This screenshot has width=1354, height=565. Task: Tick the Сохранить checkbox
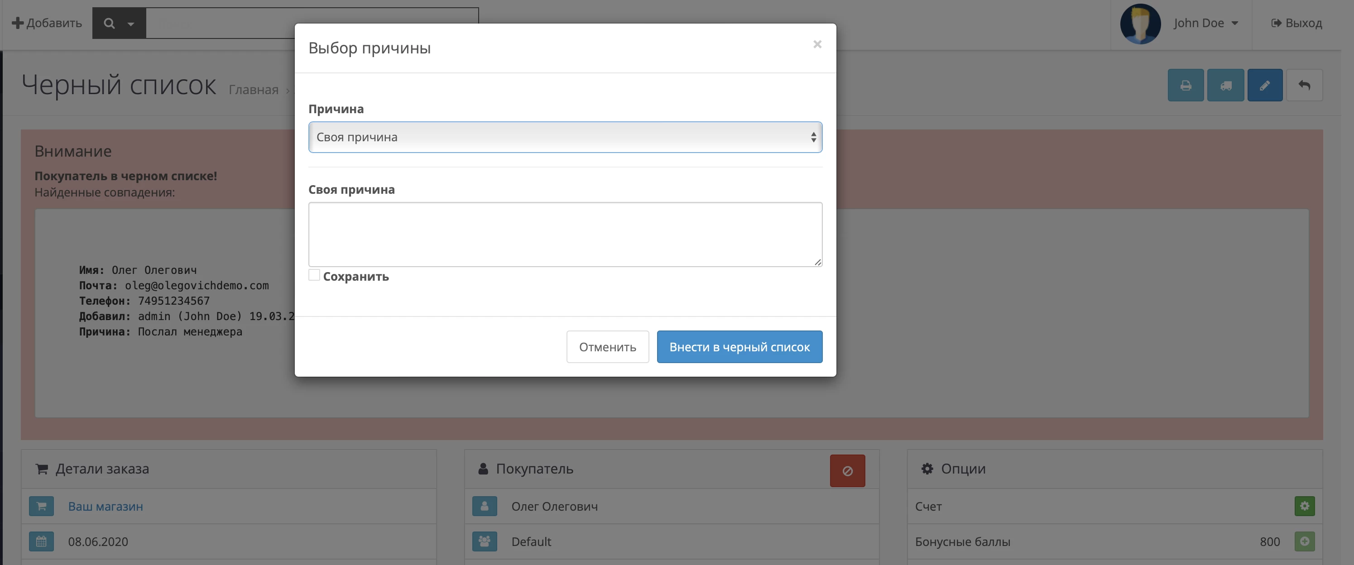tap(314, 275)
